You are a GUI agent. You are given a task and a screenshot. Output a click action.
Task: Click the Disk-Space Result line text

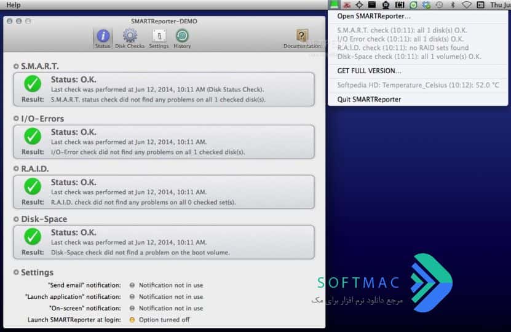[140, 253]
